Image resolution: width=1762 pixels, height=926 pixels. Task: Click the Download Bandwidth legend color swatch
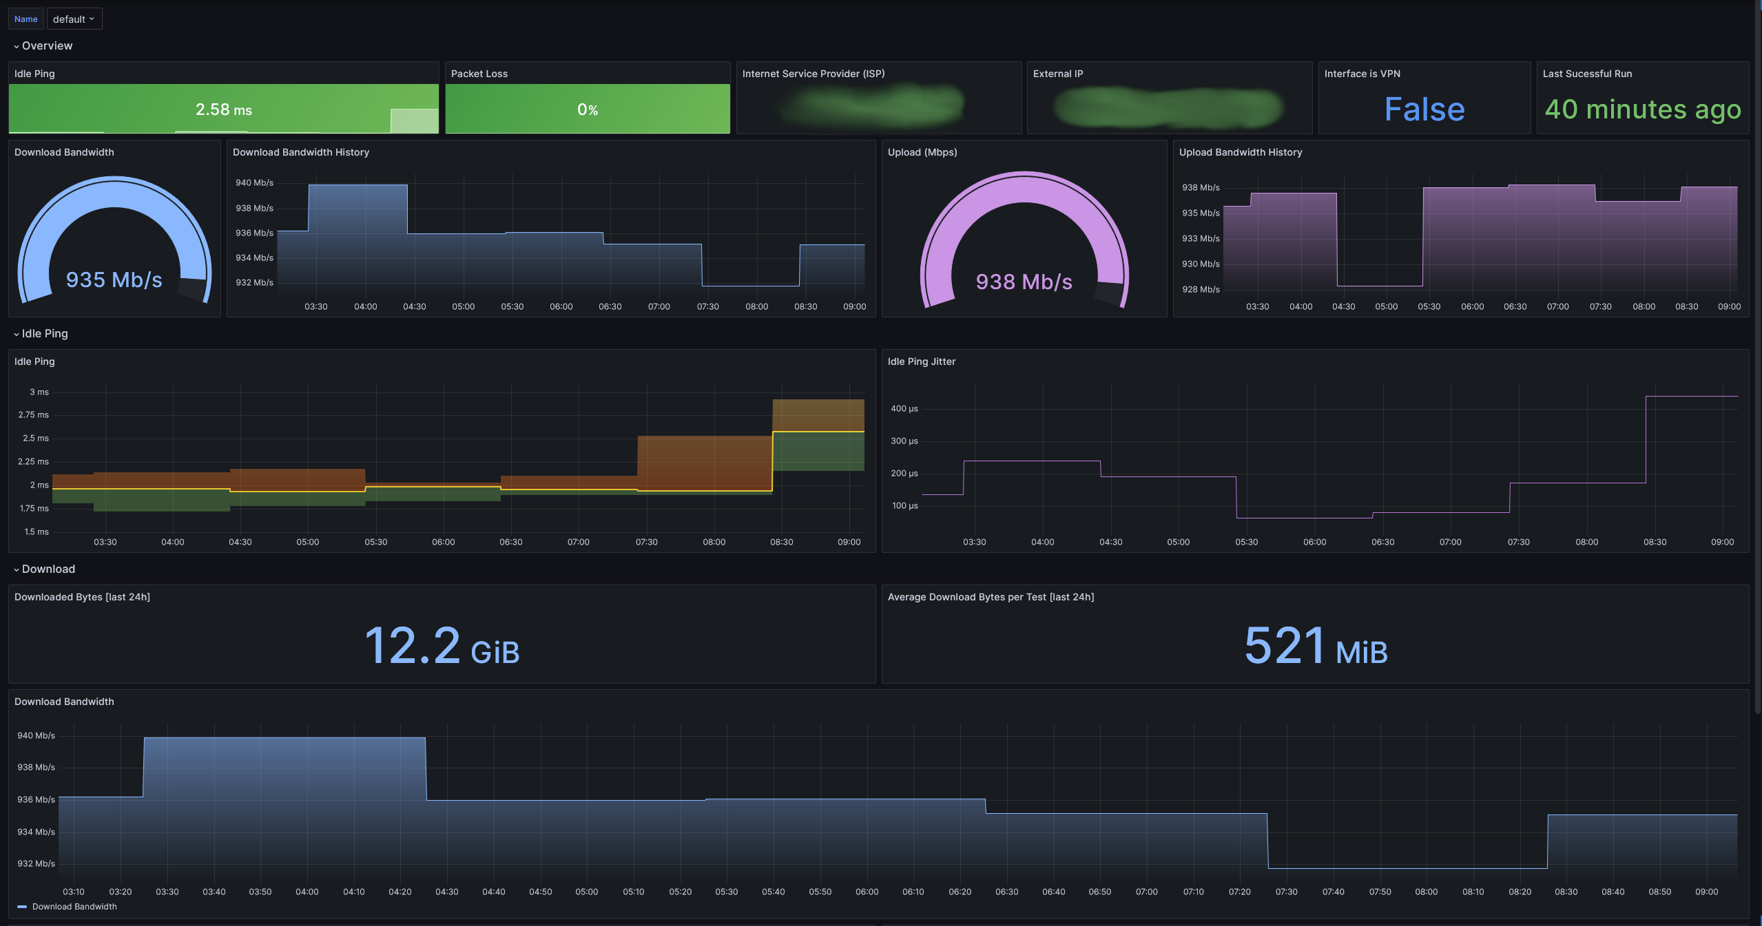tap(22, 907)
